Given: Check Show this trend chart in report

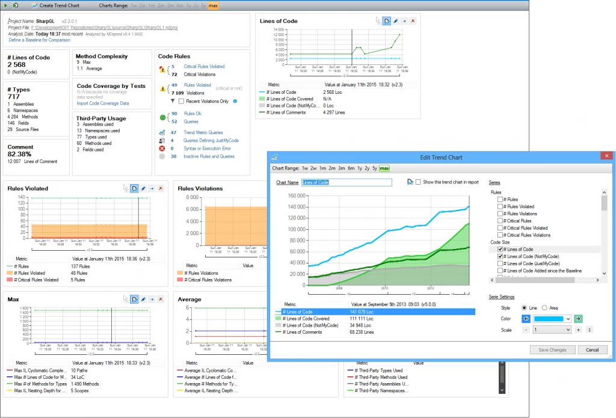Looking at the screenshot, I should coord(419,182).
